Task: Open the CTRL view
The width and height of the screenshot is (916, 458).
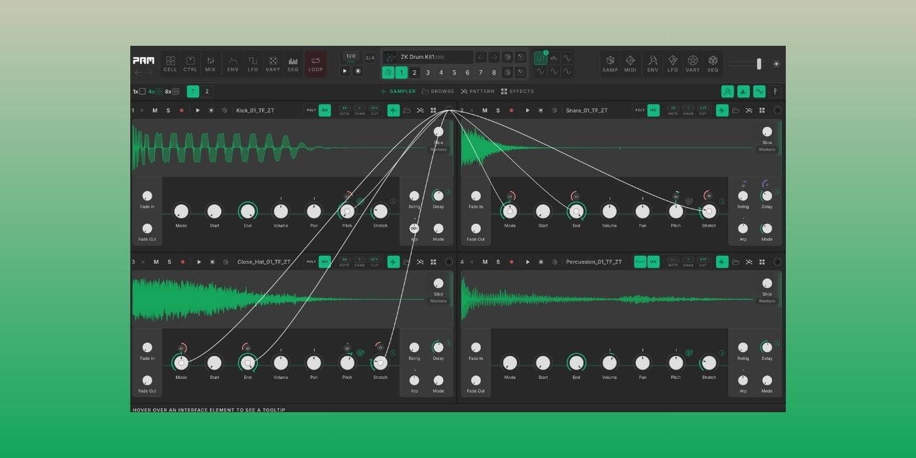Action: pos(190,63)
